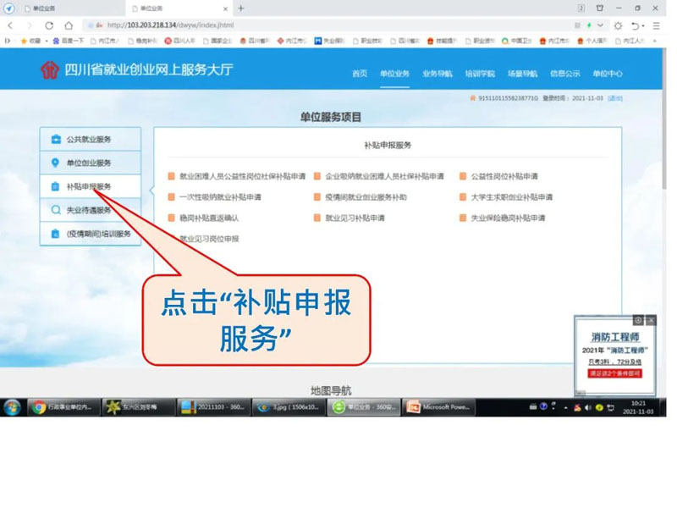
Task: Click the 退出 logout link
Action: coord(614,98)
